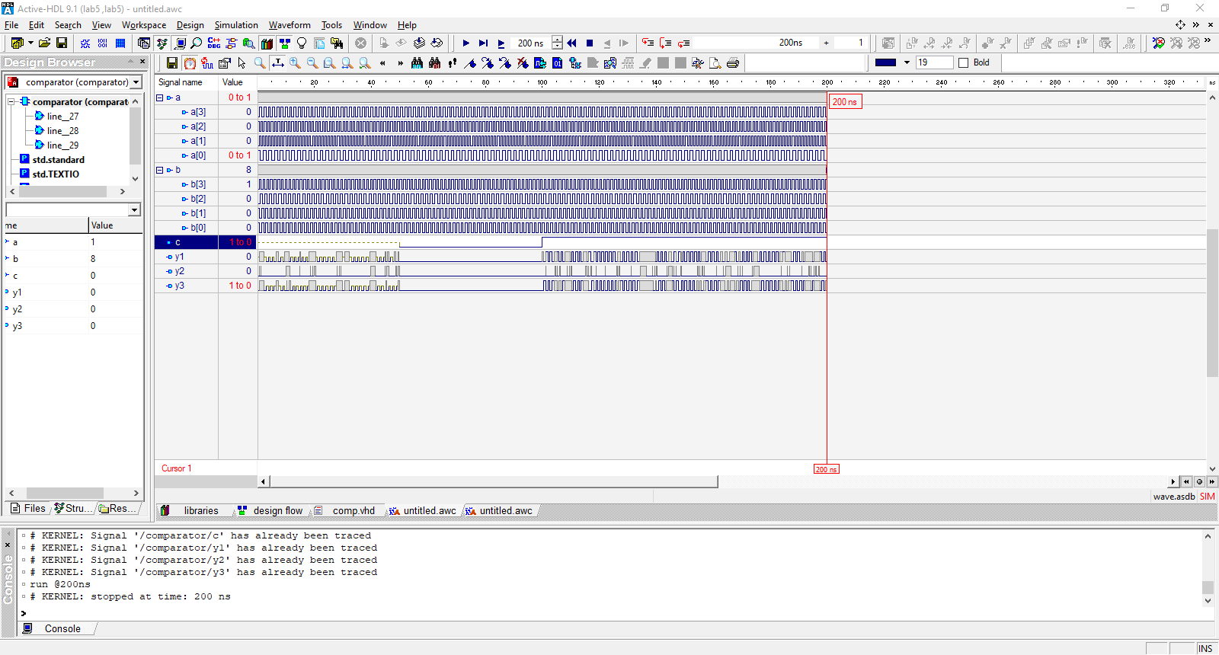Open the comparator top-level dropdown
This screenshot has width=1219, height=655.
(136, 82)
